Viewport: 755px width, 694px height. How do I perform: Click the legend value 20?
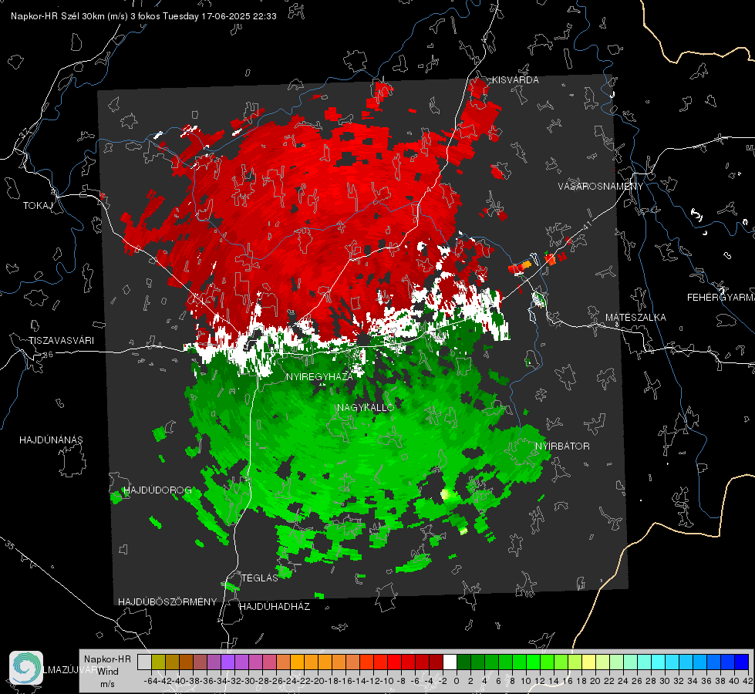coord(595,681)
